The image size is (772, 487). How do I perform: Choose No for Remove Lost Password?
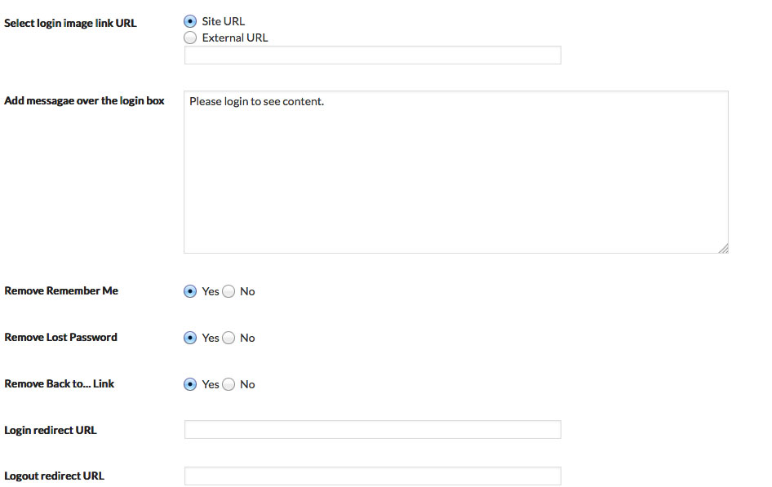(228, 338)
